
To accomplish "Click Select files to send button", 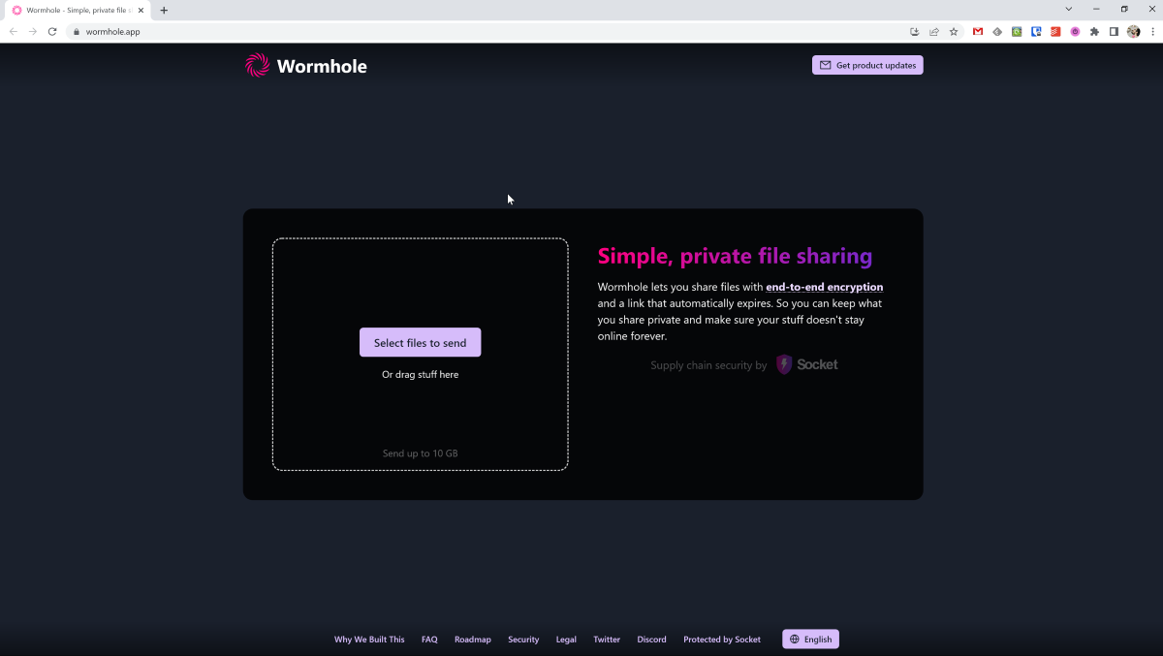I will click(x=420, y=342).
